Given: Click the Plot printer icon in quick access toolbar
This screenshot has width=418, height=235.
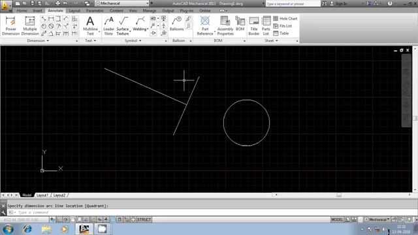Looking at the screenshot, I should pos(57,3).
